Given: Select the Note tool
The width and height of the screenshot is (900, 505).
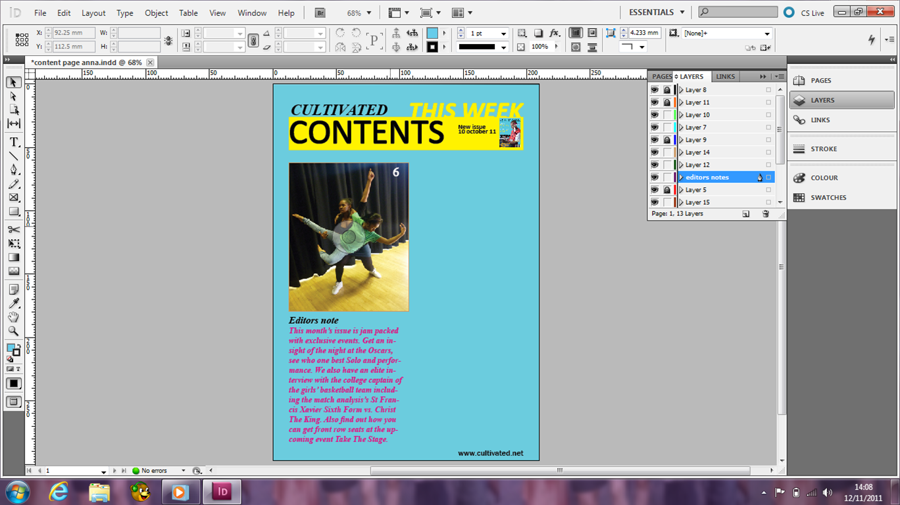Looking at the screenshot, I should [x=13, y=289].
